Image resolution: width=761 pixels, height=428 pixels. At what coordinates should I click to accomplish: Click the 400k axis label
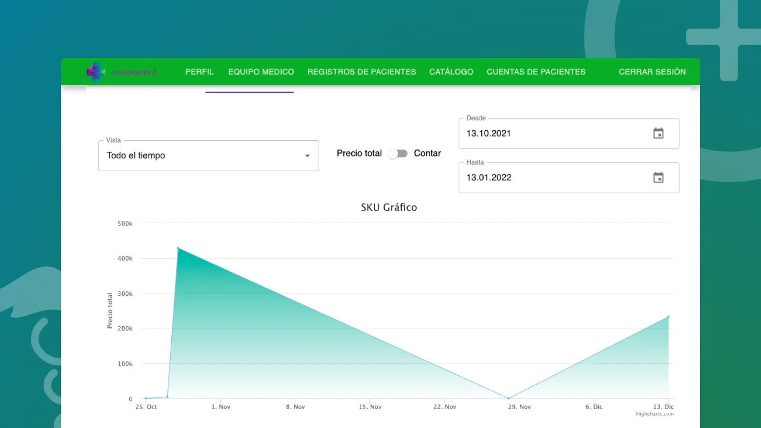pos(125,259)
